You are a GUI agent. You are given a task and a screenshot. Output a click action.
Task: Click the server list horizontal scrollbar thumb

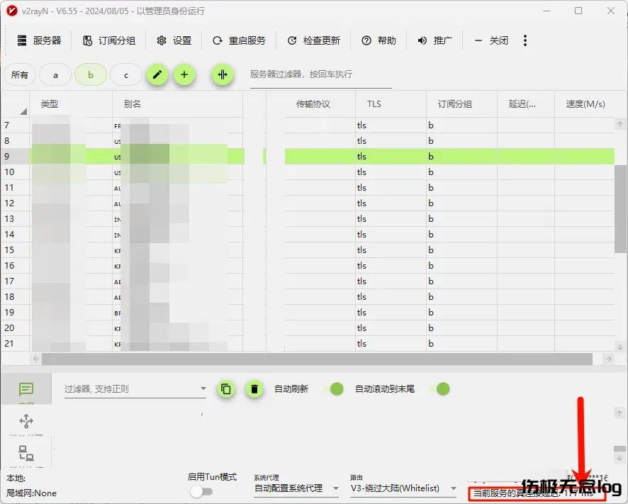click(x=318, y=359)
